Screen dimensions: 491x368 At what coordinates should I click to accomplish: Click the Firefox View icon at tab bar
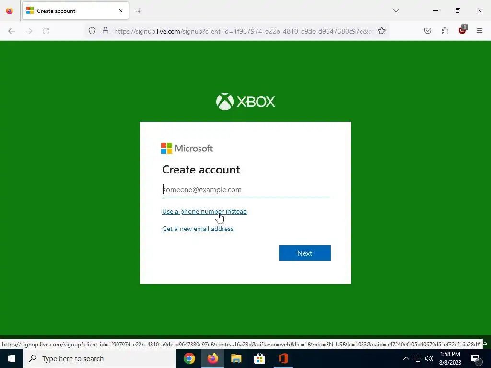pyautogui.click(x=10, y=11)
